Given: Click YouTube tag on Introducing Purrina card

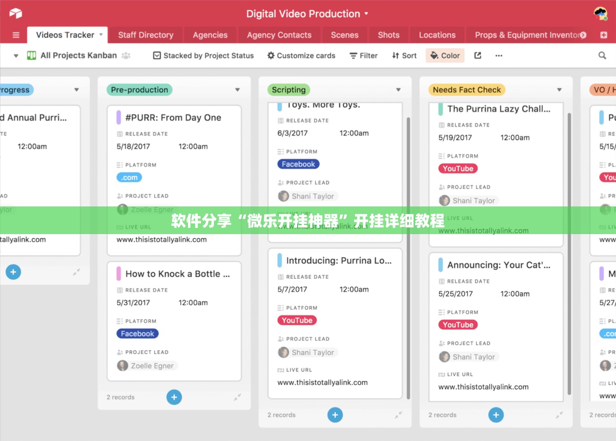Looking at the screenshot, I should pyautogui.click(x=297, y=320).
